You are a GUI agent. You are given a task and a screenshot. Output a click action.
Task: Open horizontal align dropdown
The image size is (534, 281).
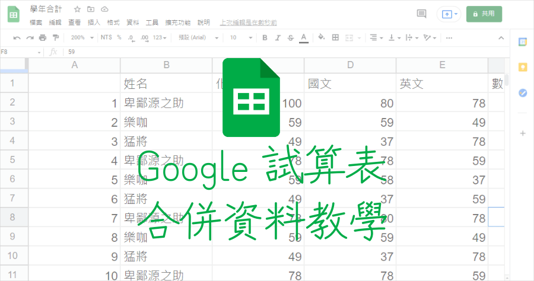[x=376, y=38]
